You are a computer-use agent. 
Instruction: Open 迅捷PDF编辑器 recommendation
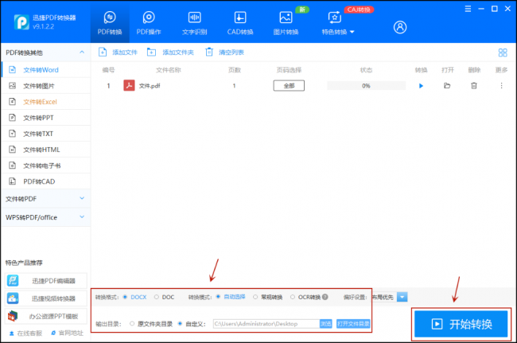[x=46, y=281]
